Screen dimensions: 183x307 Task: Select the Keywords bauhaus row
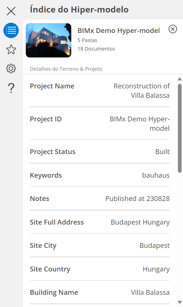[x=100, y=175]
